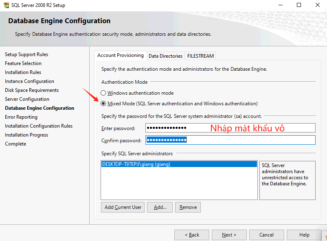327x241 pixels.
Task: Click the administrators description text box
Action: (x=287, y=180)
